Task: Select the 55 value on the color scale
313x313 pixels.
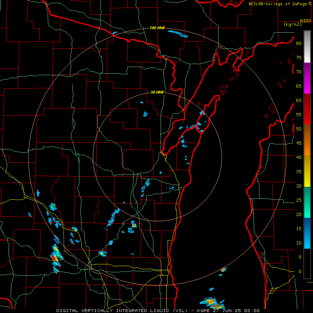Action: (299, 114)
